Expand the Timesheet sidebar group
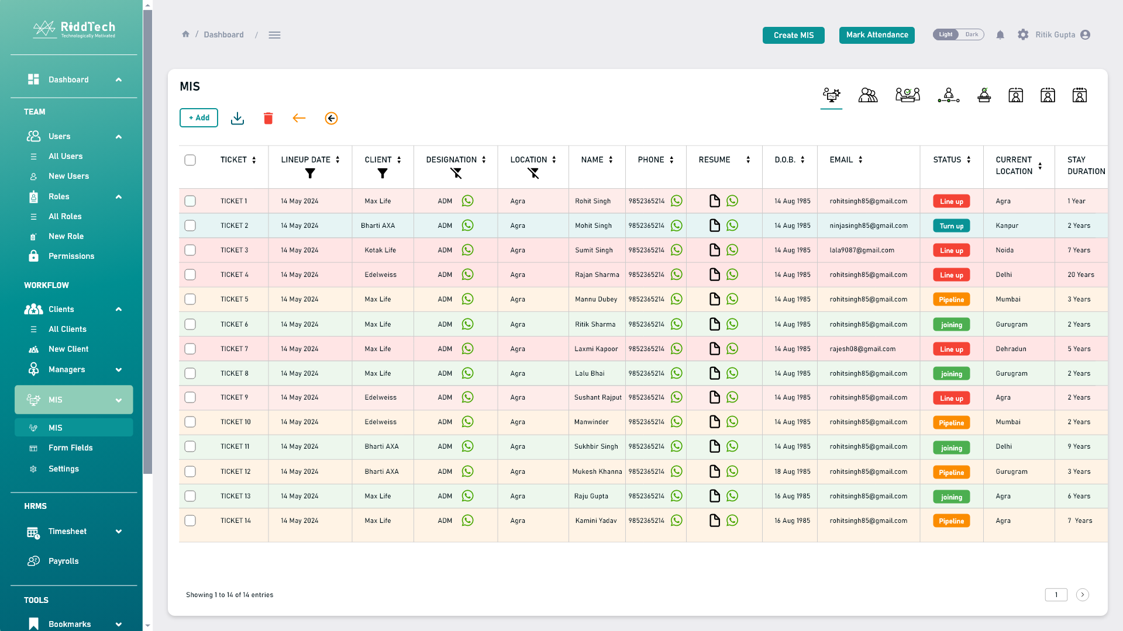The width and height of the screenshot is (1123, 631). [119, 532]
